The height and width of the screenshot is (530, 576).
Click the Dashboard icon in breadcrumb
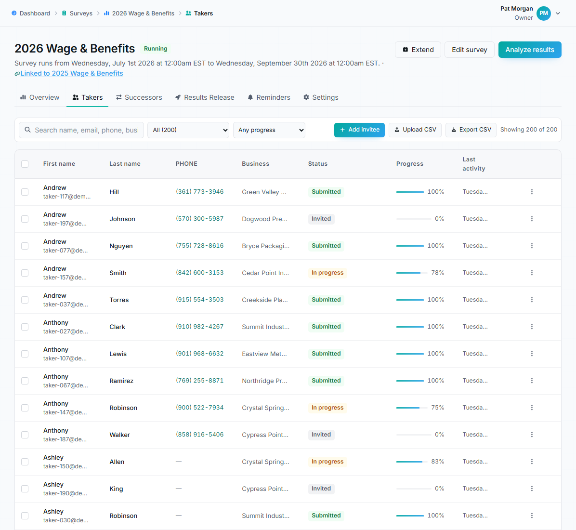coord(14,13)
